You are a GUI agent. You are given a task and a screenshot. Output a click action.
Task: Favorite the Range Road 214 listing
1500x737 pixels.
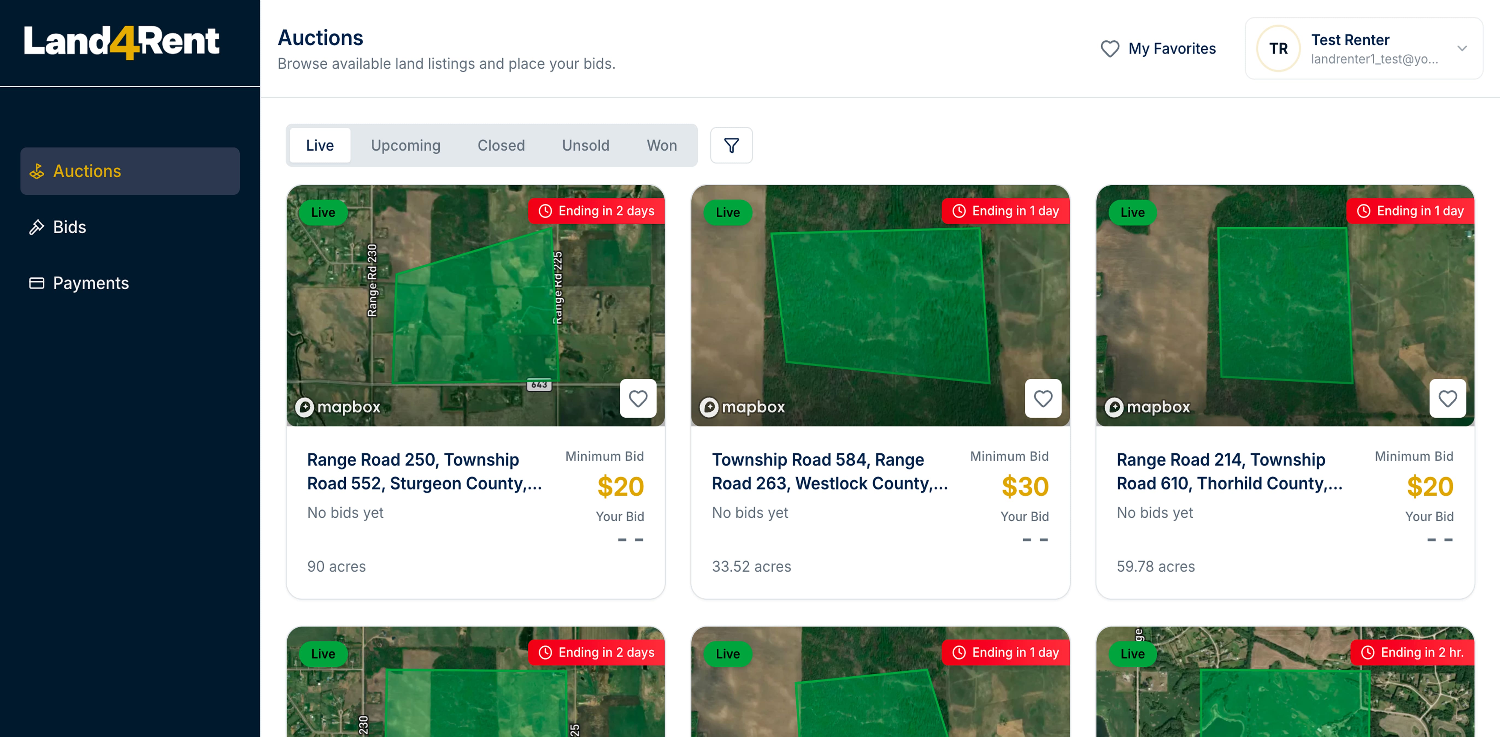pos(1448,399)
